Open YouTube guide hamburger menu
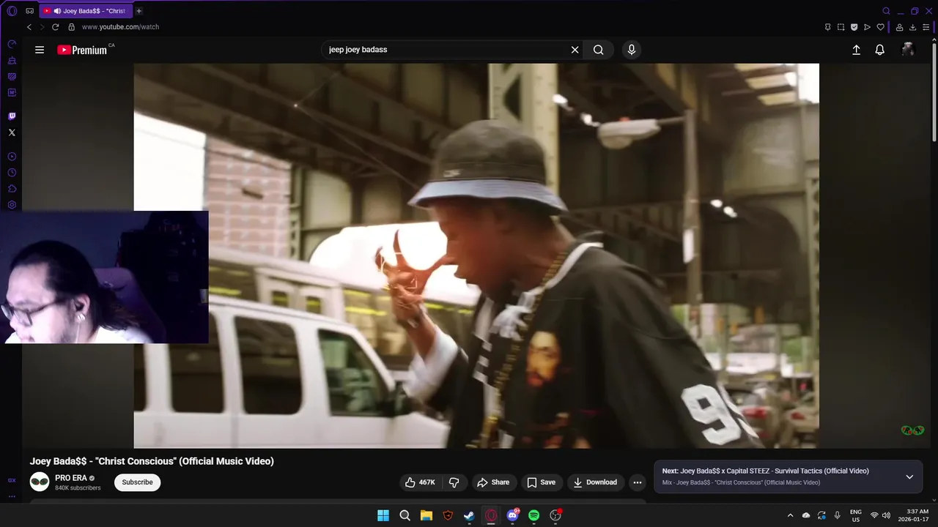 tap(40, 50)
